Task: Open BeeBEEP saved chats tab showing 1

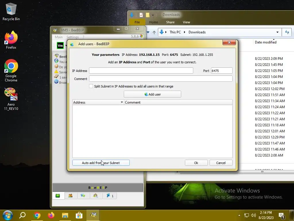Action: click(110, 196)
